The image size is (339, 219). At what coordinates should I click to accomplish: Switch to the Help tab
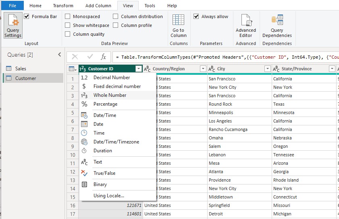172,6
